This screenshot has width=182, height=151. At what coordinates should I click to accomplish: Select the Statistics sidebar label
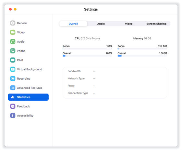pyautogui.click(x=24, y=97)
